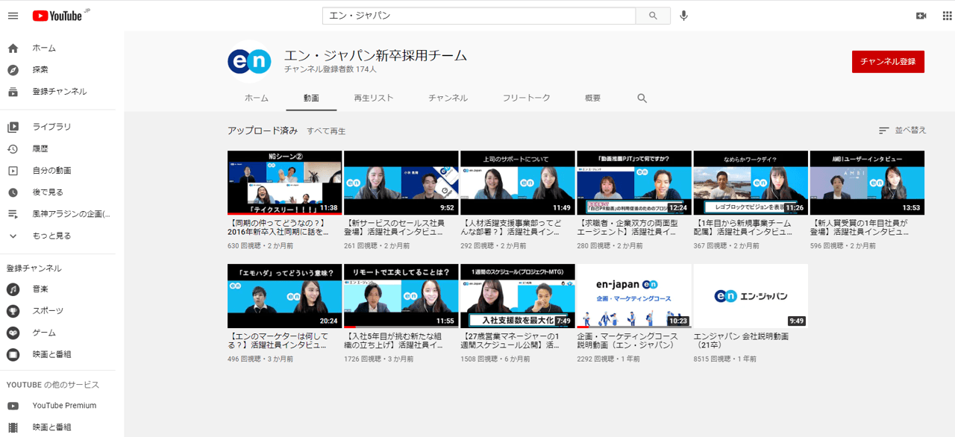955x437 pixels.
Task: Click すべて再生 play all link
Action: 326,131
